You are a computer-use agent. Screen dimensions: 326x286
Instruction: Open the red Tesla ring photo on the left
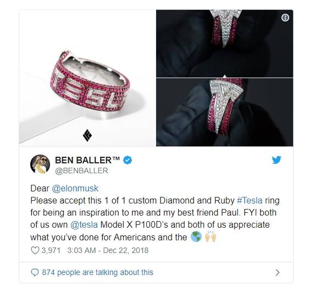(x=87, y=77)
